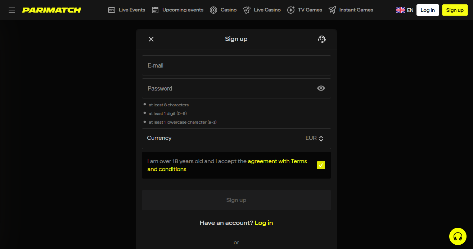Follow the Log in link below form

click(264, 223)
